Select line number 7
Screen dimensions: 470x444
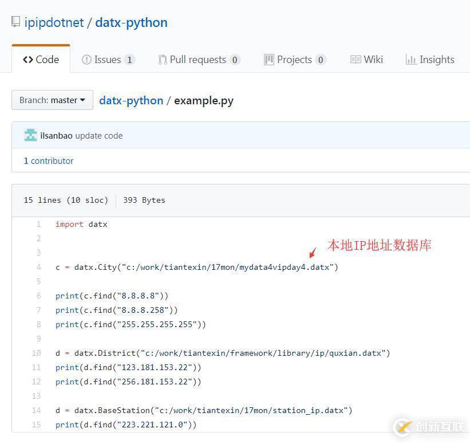point(39,310)
